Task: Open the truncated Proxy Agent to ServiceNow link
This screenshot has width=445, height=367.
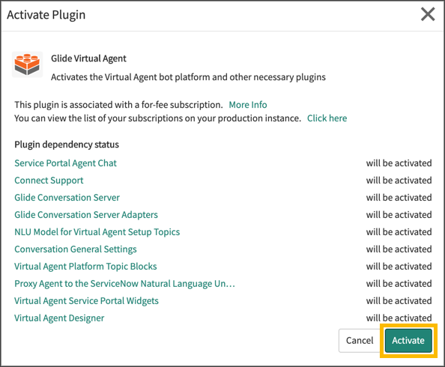Action: click(x=124, y=284)
